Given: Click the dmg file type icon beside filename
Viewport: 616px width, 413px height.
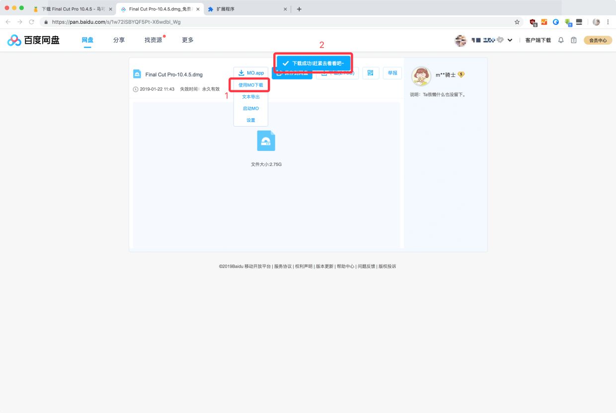Looking at the screenshot, I should click(137, 74).
